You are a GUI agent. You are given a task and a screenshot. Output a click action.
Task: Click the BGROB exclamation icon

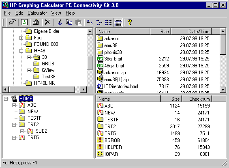pyautogui.click(x=100, y=140)
